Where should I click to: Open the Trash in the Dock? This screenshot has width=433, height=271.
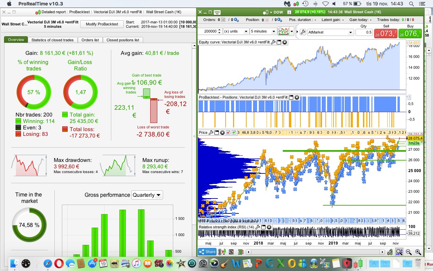coord(418,263)
